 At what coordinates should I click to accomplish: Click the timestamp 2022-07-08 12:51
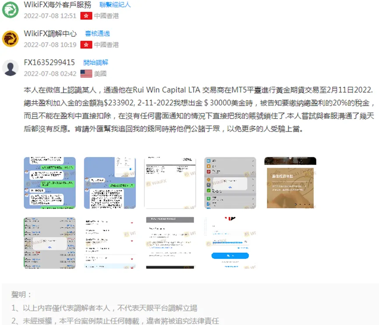click(x=50, y=16)
